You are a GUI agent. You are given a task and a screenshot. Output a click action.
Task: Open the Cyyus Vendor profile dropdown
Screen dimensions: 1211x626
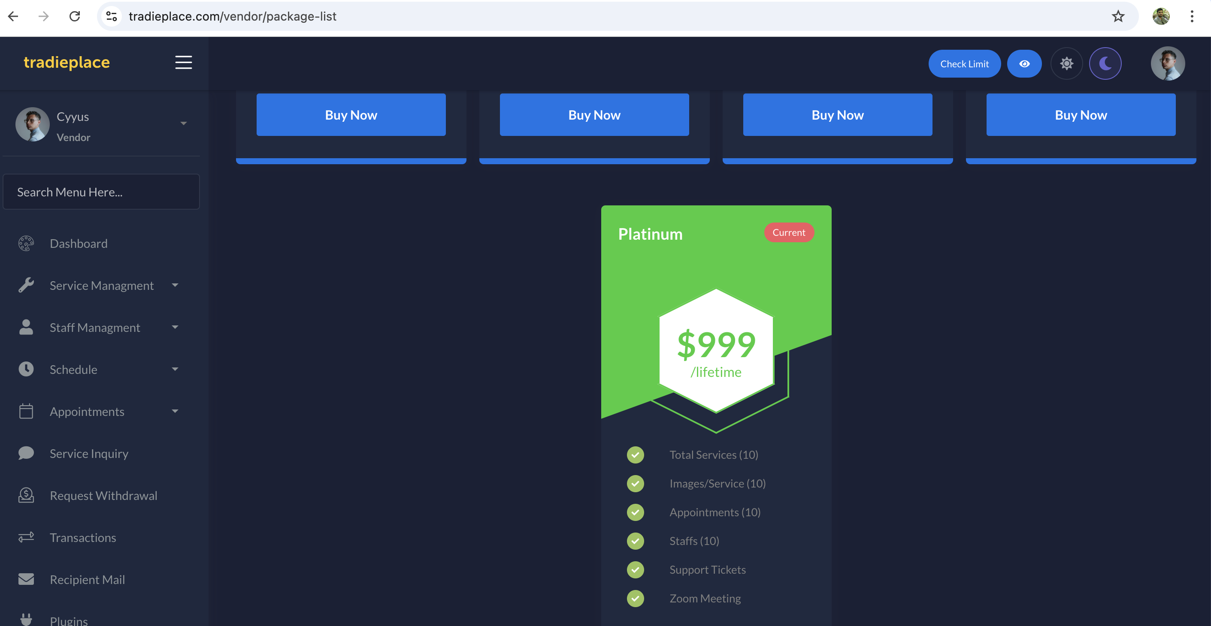click(183, 123)
